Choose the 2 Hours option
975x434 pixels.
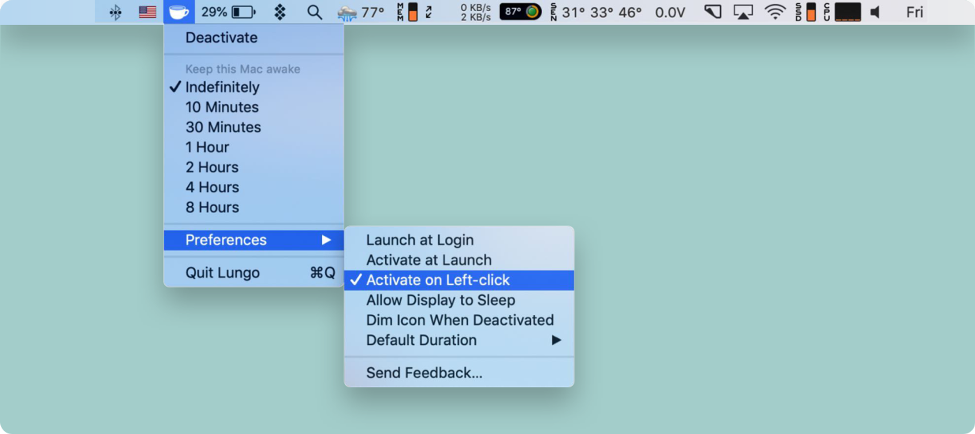click(x=212, y=167)
